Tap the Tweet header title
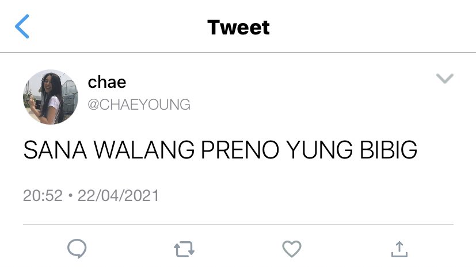 coord(238,27)
